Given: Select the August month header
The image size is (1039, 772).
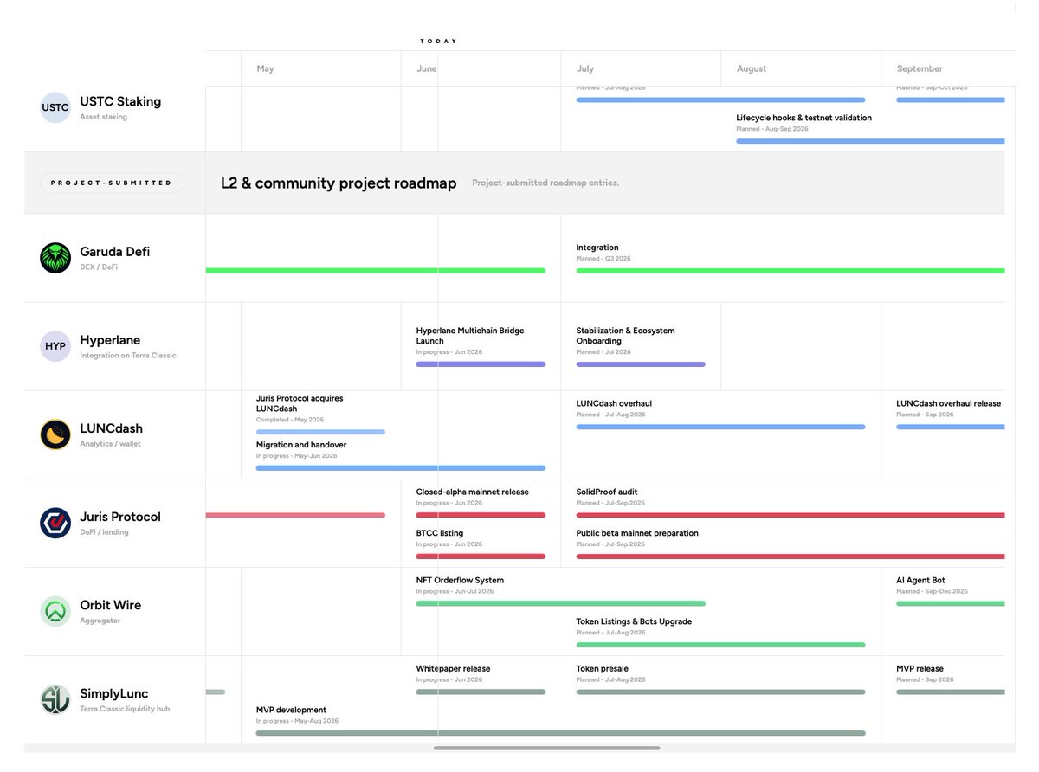Looking at the screenshot, I should pos(752,68).
